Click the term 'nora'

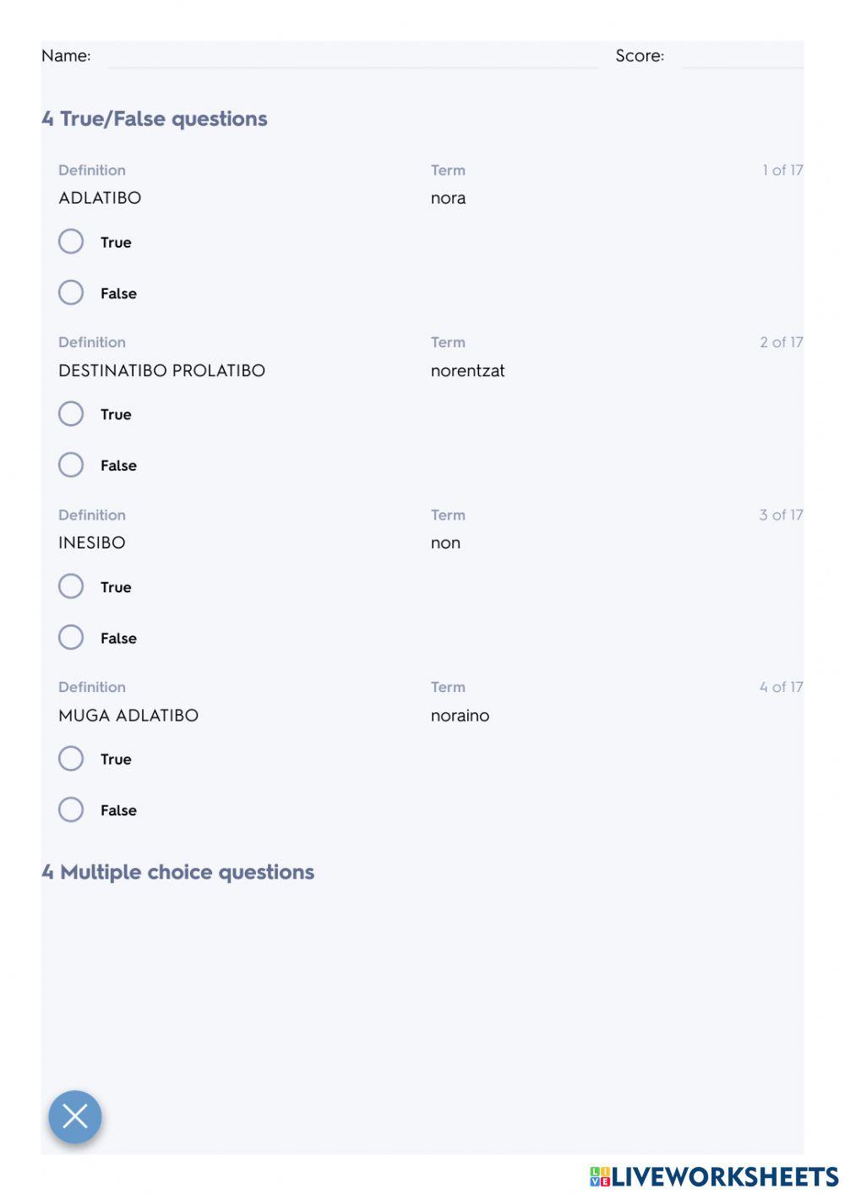pyautogui.click(x=448, y=198)
